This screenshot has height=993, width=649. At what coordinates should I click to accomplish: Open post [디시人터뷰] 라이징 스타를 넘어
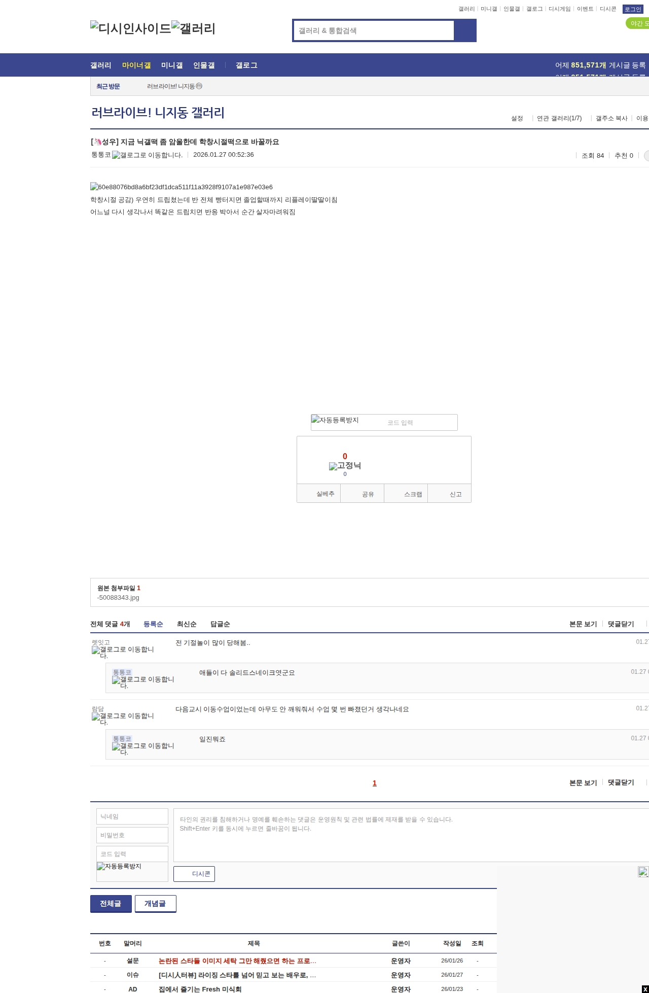point(237,975)
